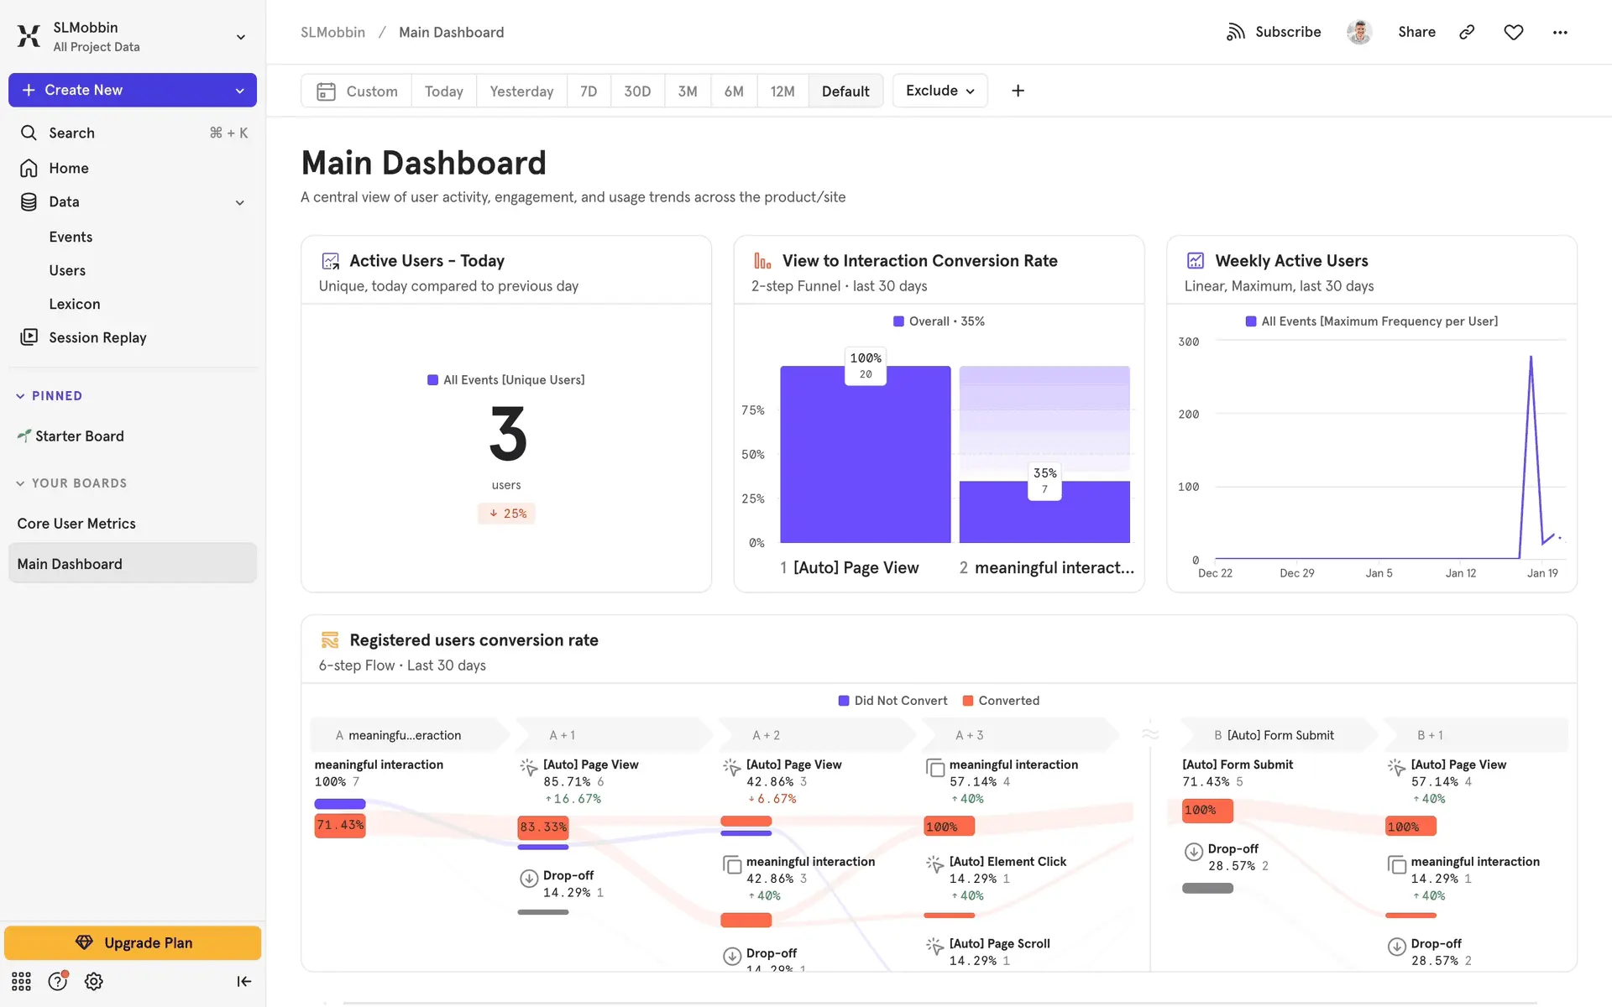Image resolution: width=1612 pixels, height=1007 pixels.
Task: Click the user avatar in header
Action: tap(1358, 32)
